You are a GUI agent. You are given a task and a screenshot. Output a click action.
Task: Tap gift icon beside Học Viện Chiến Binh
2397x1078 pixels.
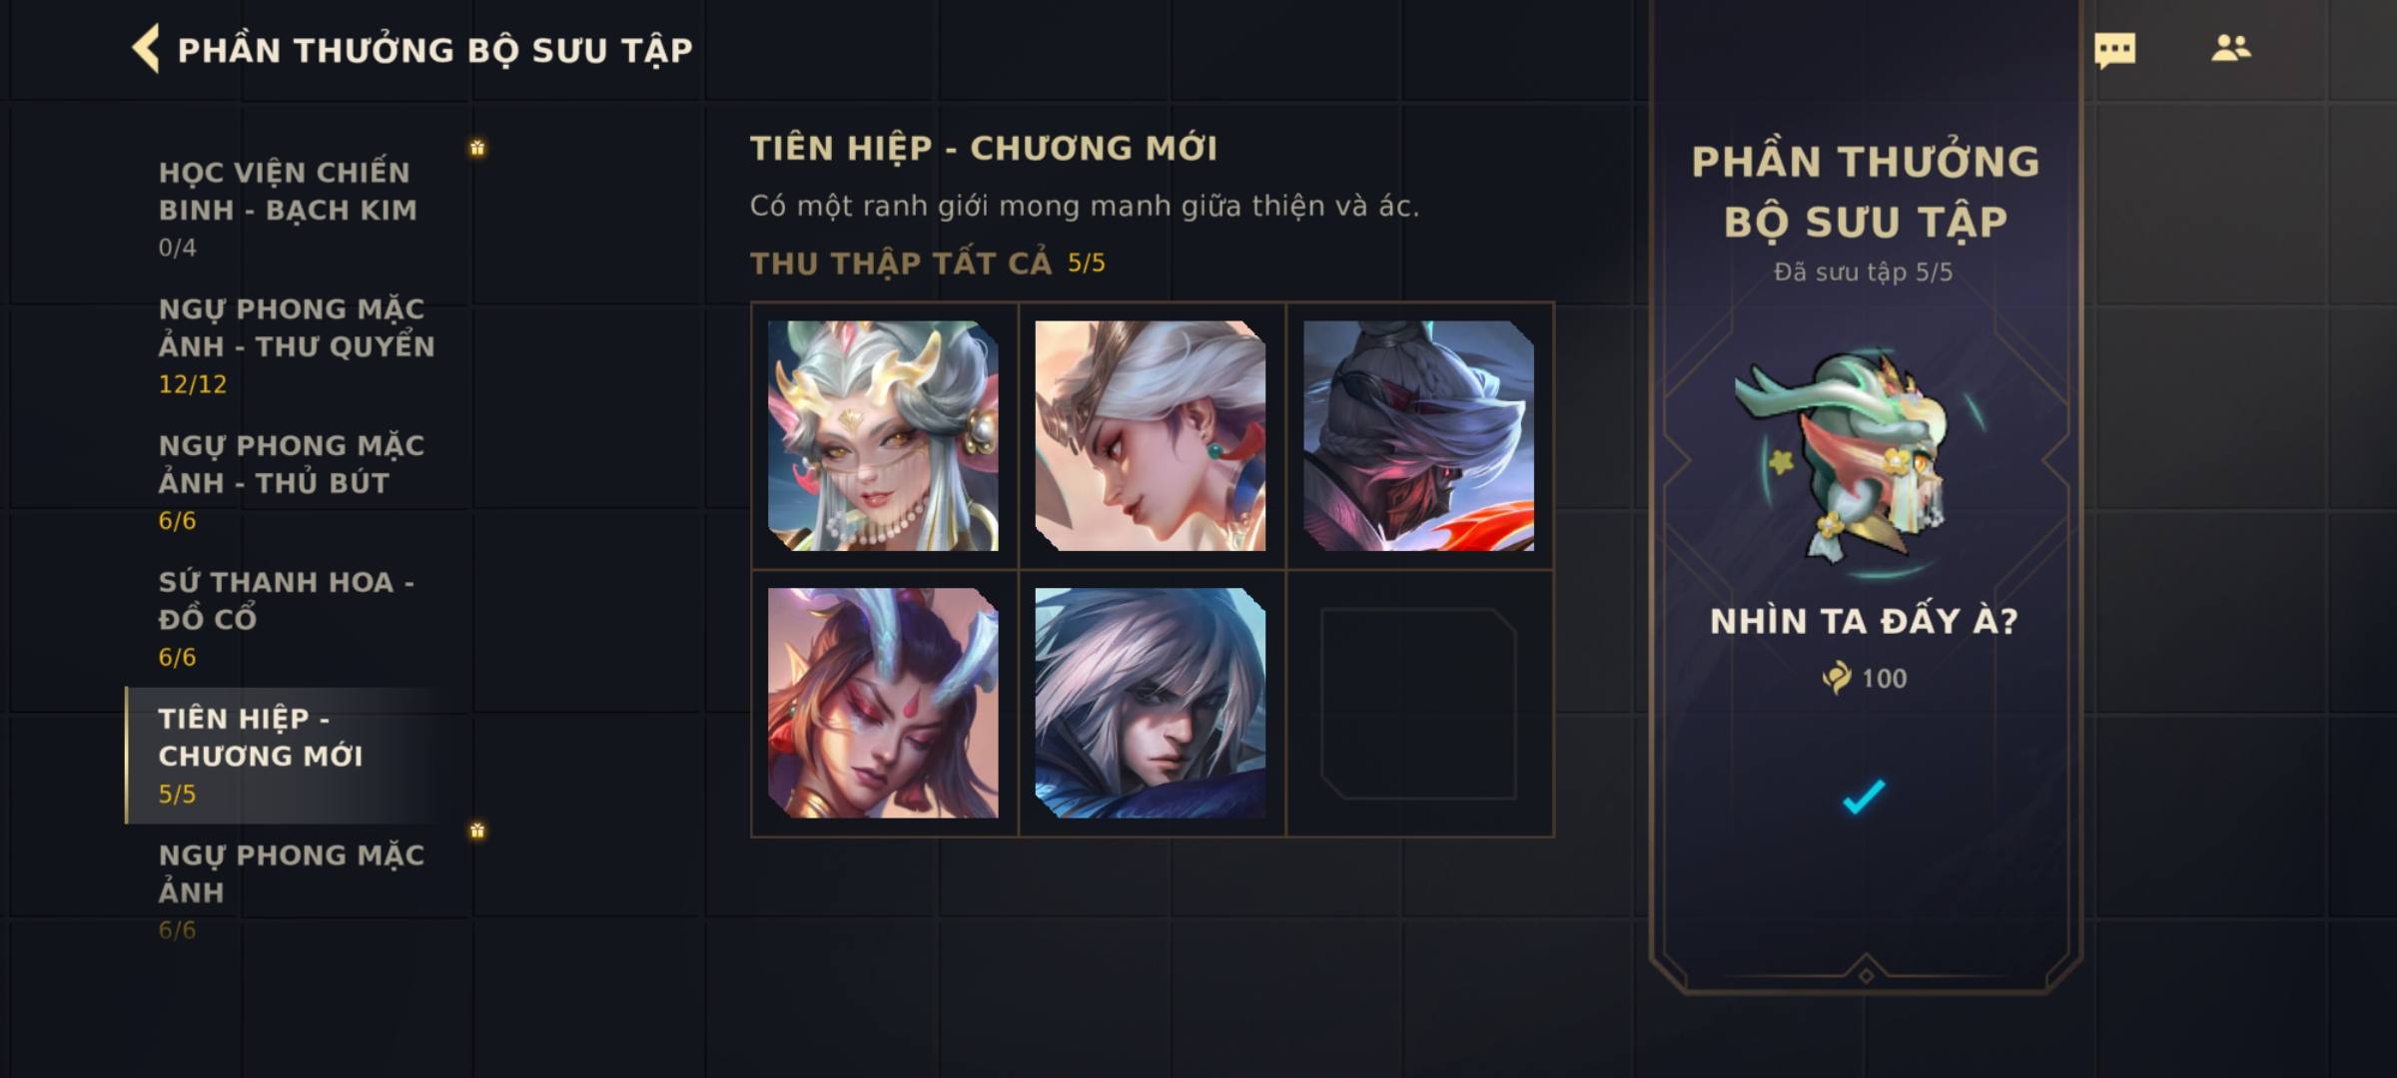477,148
